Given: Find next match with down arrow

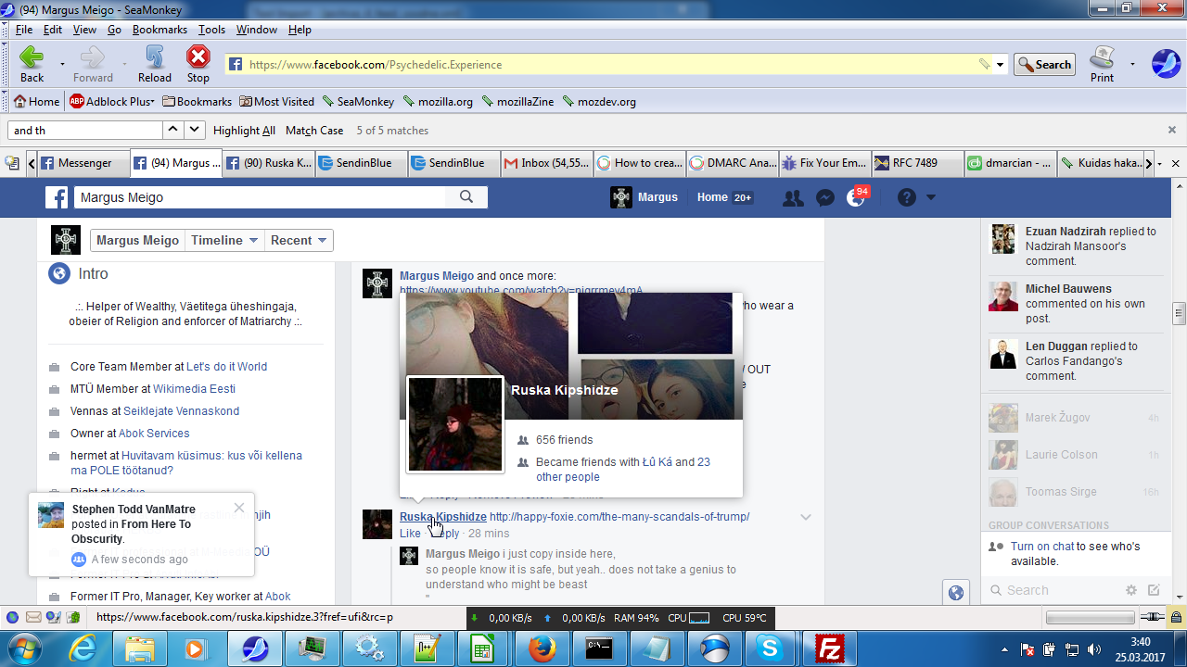Looking at the screenshot, I should click(195, 131).
